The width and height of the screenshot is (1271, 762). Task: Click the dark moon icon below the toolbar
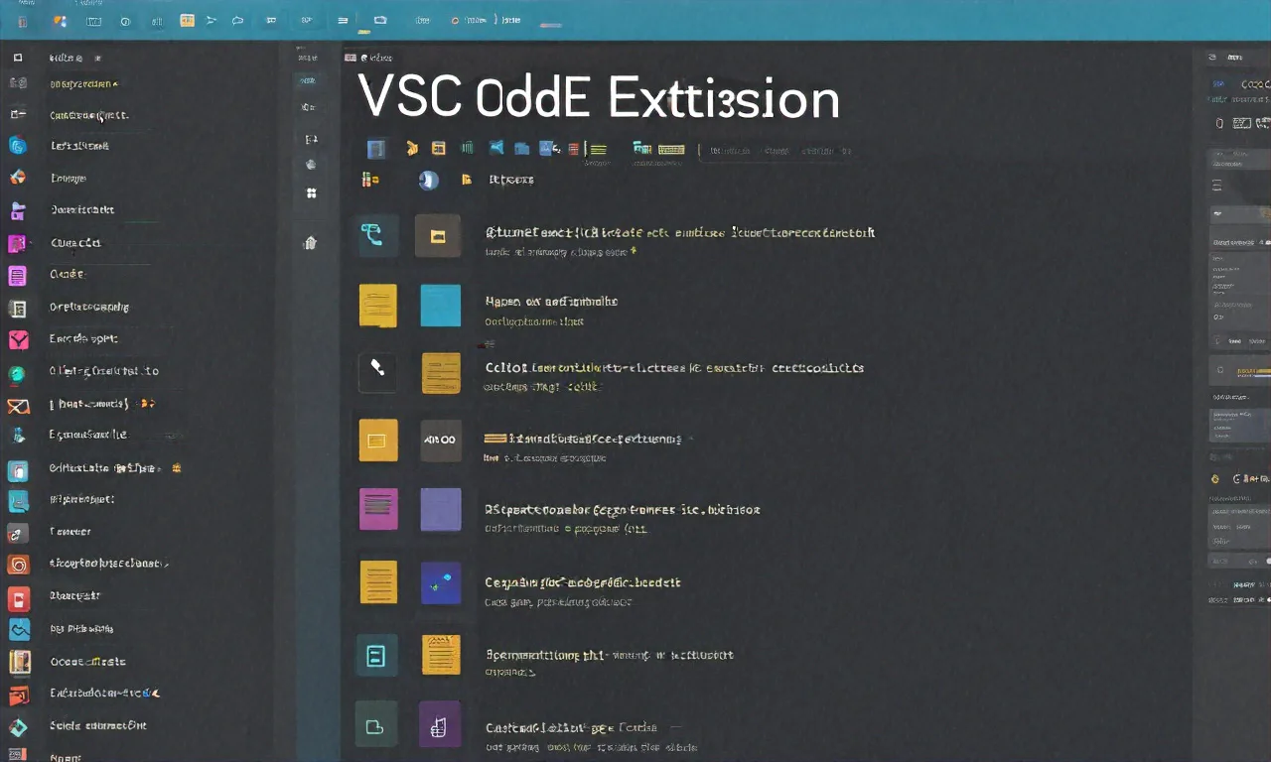coord(428,180)
